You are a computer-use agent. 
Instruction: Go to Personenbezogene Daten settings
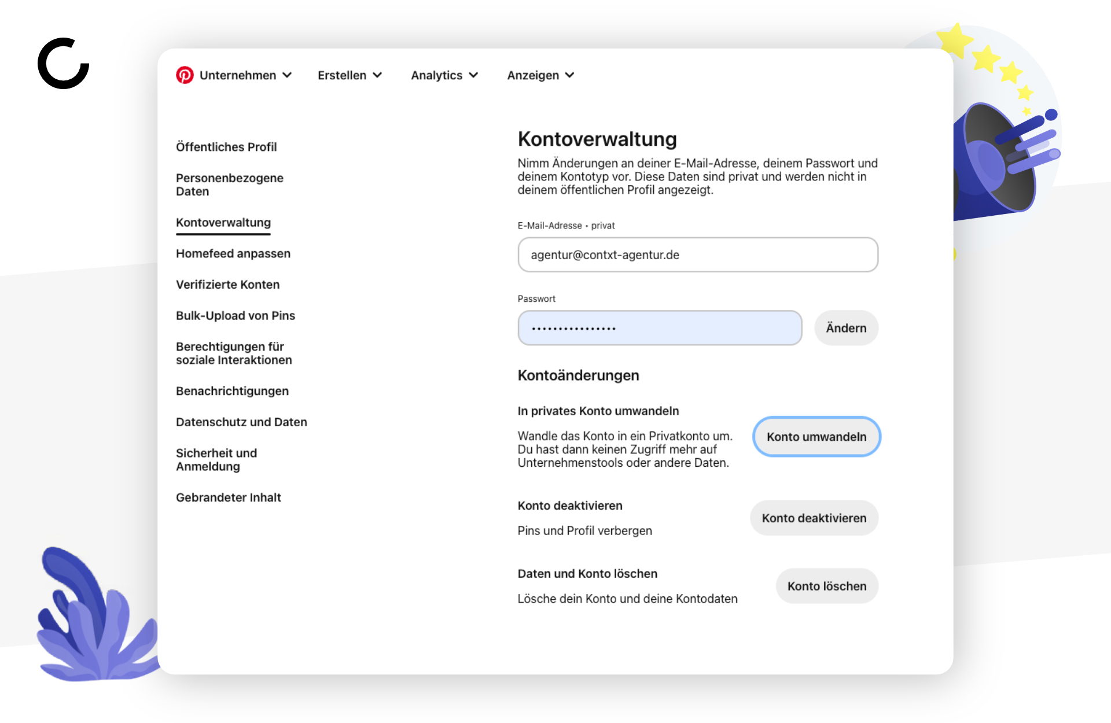[230, 185]
